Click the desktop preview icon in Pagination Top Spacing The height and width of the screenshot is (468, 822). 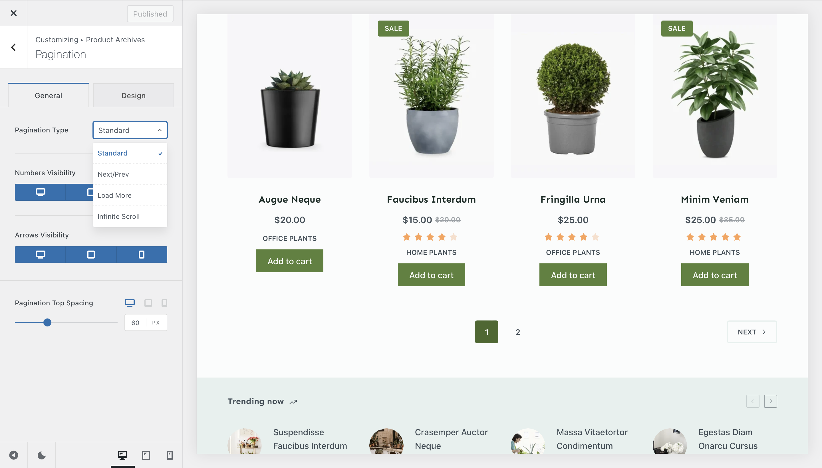pos(130,302)
